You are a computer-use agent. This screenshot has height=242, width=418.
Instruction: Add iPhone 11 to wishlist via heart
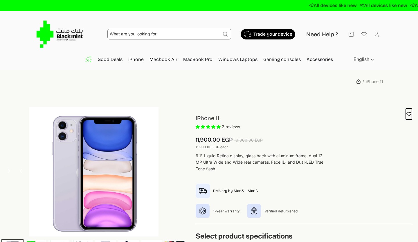(409, 114)
